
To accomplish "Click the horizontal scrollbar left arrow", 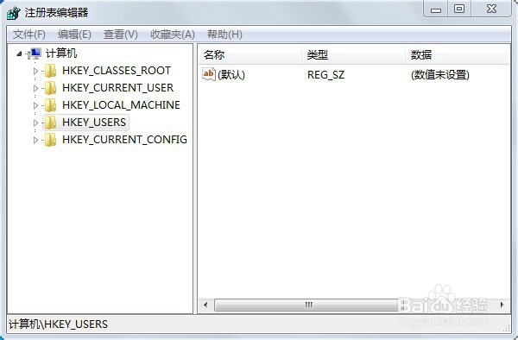I will [x=205, y=305].
